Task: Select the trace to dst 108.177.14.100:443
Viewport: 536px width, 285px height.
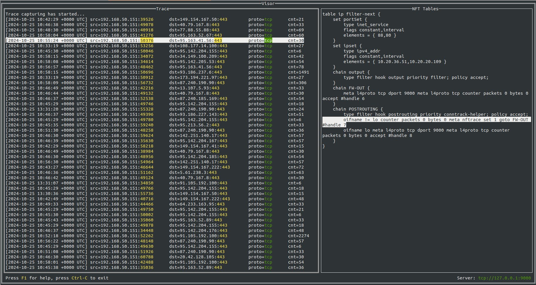Action: [155, 46]
